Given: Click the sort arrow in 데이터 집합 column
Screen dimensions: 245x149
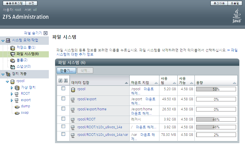Looking at the screenshot, I should (126, 83).
